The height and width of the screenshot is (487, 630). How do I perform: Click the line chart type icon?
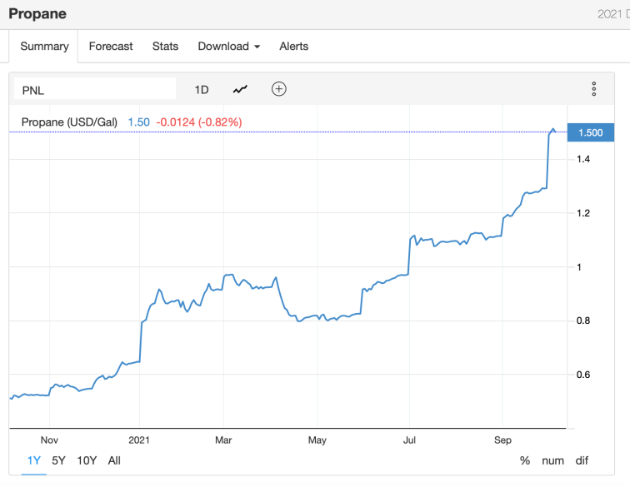pos(240,89)
